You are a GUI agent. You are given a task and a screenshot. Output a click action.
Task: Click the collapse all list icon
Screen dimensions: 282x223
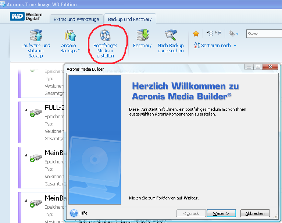(x=210, y=33)
